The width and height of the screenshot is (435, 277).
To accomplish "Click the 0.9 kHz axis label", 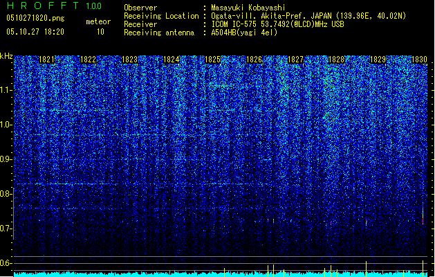I will (x=6, y=159).
